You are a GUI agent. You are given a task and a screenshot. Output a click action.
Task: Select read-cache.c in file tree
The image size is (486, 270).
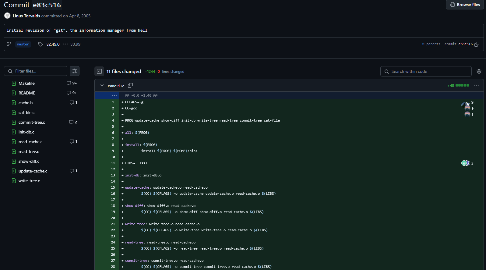tap(30, 142)
